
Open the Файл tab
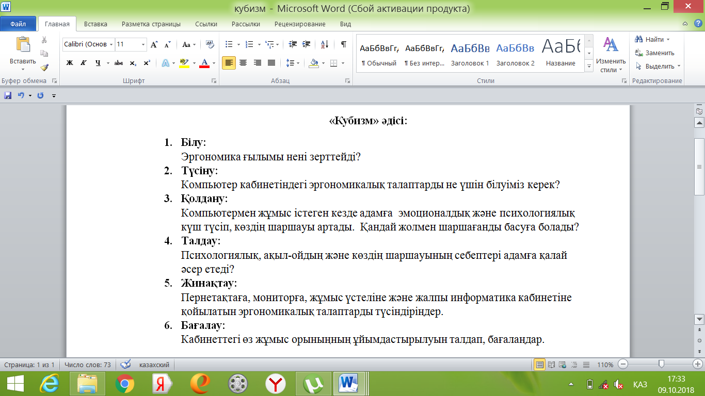click(x=18, y=24)
